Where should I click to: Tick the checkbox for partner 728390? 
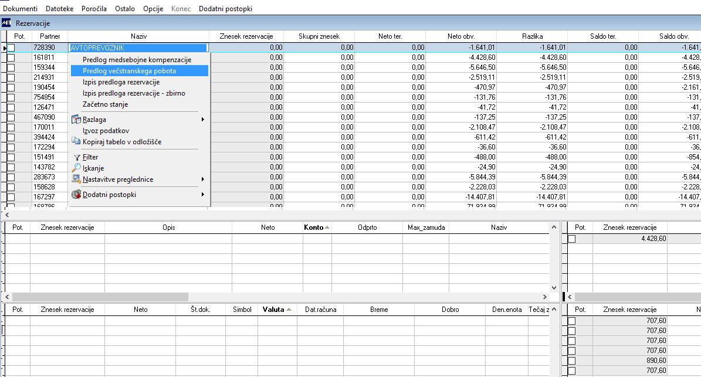coord(11,47)
